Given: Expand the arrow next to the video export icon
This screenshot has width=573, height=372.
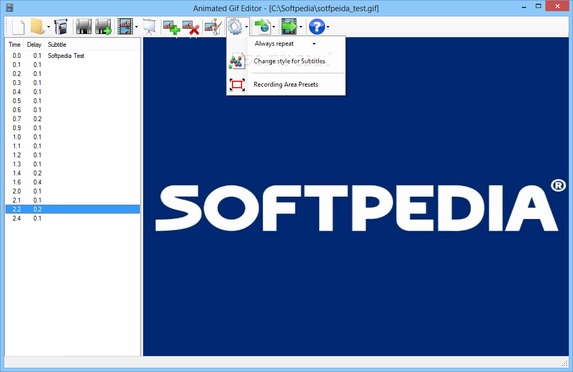Looking at the screenshot, I should (x=301, y=27).
